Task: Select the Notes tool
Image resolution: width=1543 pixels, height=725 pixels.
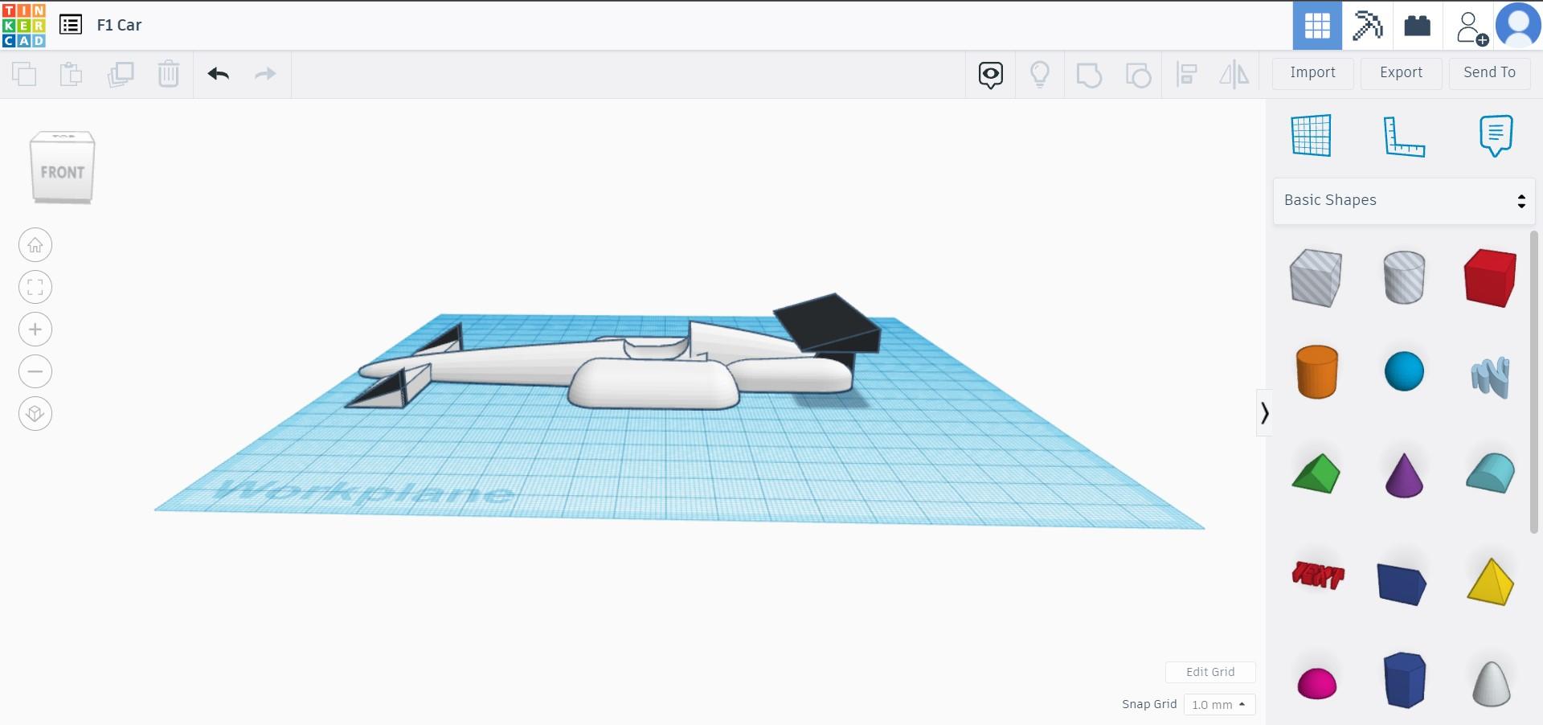Action: (x=1496, y=136)
